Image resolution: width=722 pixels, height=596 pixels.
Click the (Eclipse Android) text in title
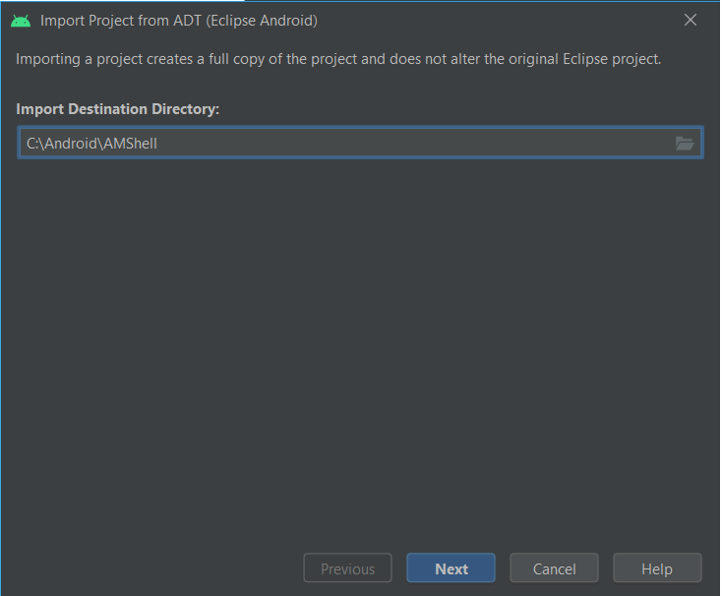pos(261,20)
